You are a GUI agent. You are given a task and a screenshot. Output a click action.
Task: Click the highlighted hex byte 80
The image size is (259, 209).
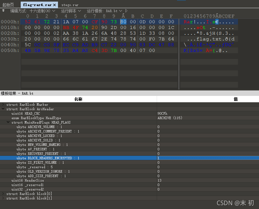pyautogui.click(x=123, y=22)
